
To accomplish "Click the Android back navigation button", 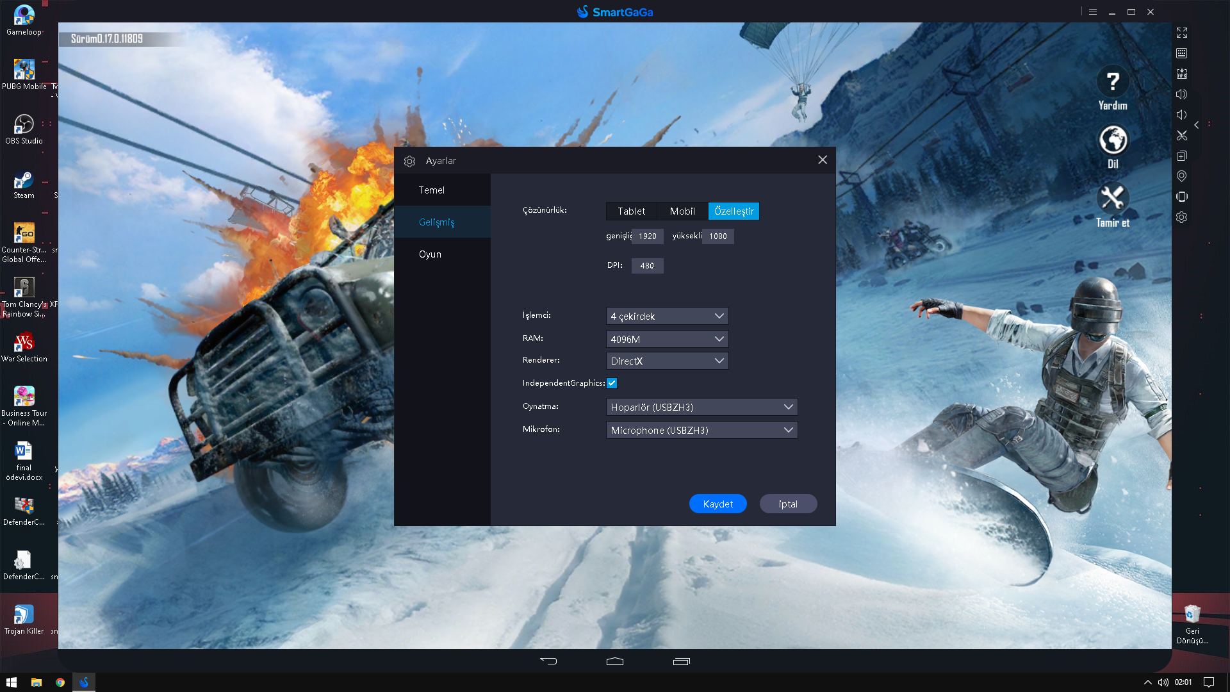I will 548,661.
